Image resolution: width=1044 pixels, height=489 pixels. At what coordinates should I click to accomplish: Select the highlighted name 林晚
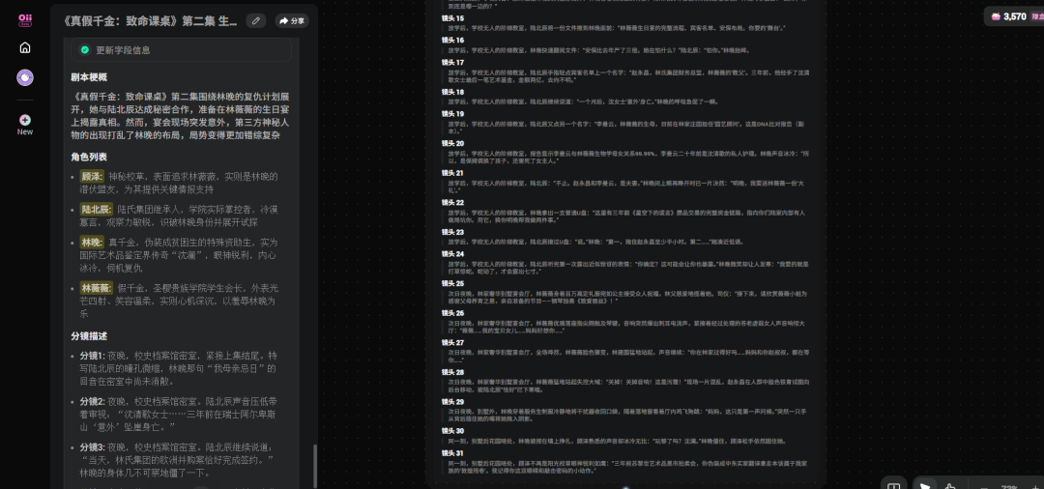click(x=91, y=243)
